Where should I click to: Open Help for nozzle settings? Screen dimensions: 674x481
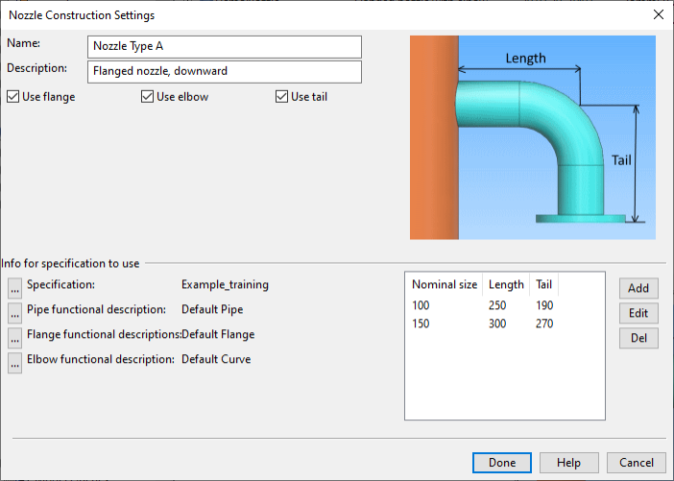coord(568,463)
